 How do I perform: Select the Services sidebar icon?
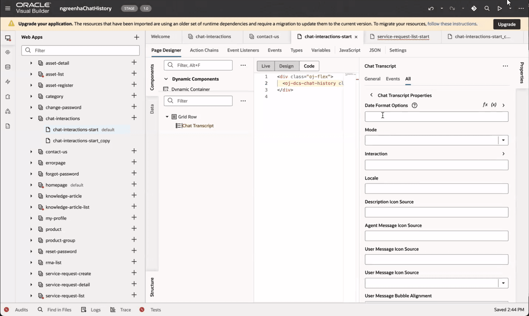(8, 52)
